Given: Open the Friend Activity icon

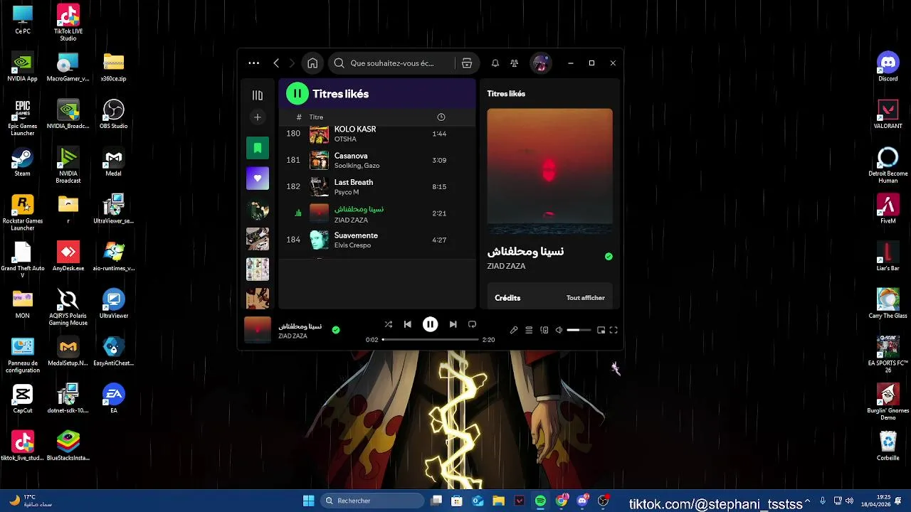Looking at the screenshot, I should [x=515, y=63].
